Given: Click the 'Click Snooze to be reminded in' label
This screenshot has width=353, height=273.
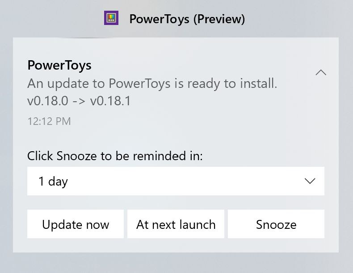Looking at the screenshot, I should click(x=115, y=156).
